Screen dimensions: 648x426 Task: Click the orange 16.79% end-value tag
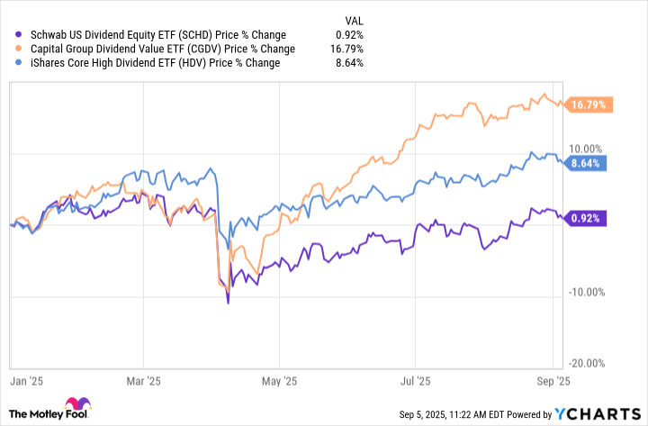coord(588,104)
